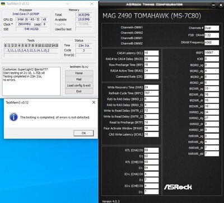Click the Four Activate Window (tFAW) field
This screenshot has height=203, width=224.
151,129
